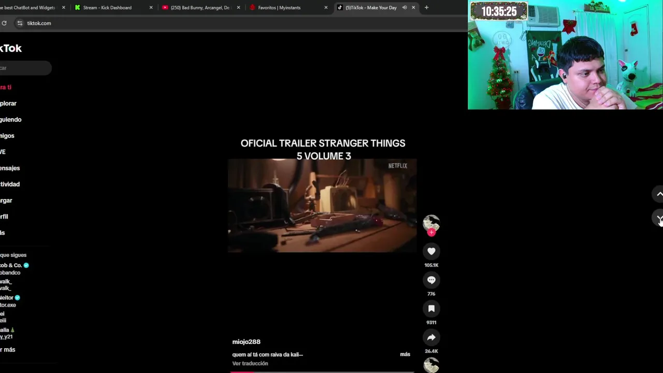This screenshot has height=373, width=663.
Task: Open the spinning sound disc at bottom
Action: (x=431, y=365)
